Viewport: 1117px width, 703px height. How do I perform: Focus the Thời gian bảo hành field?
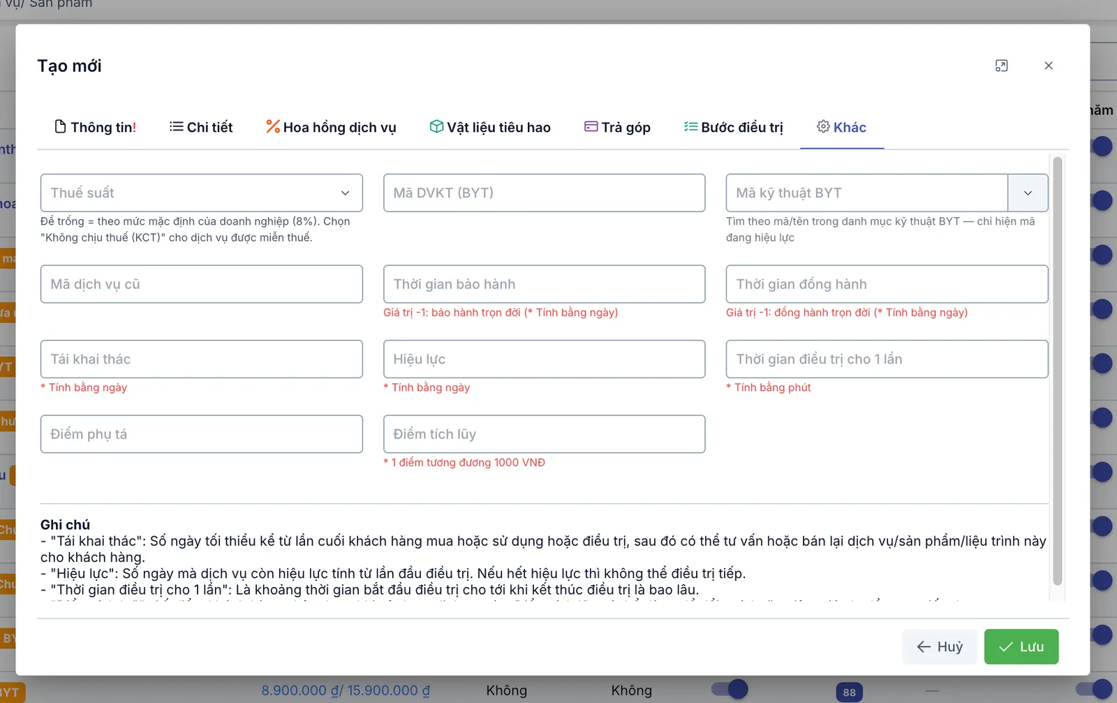coord(545,284)
